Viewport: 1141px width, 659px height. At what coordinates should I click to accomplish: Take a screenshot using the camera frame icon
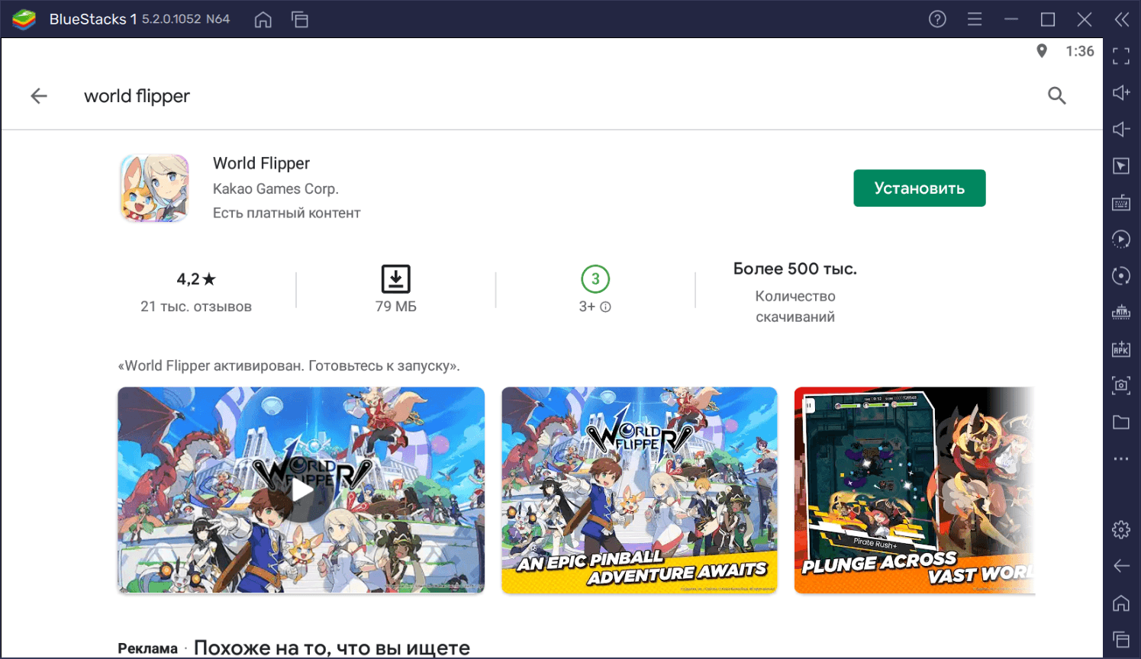1121,385
